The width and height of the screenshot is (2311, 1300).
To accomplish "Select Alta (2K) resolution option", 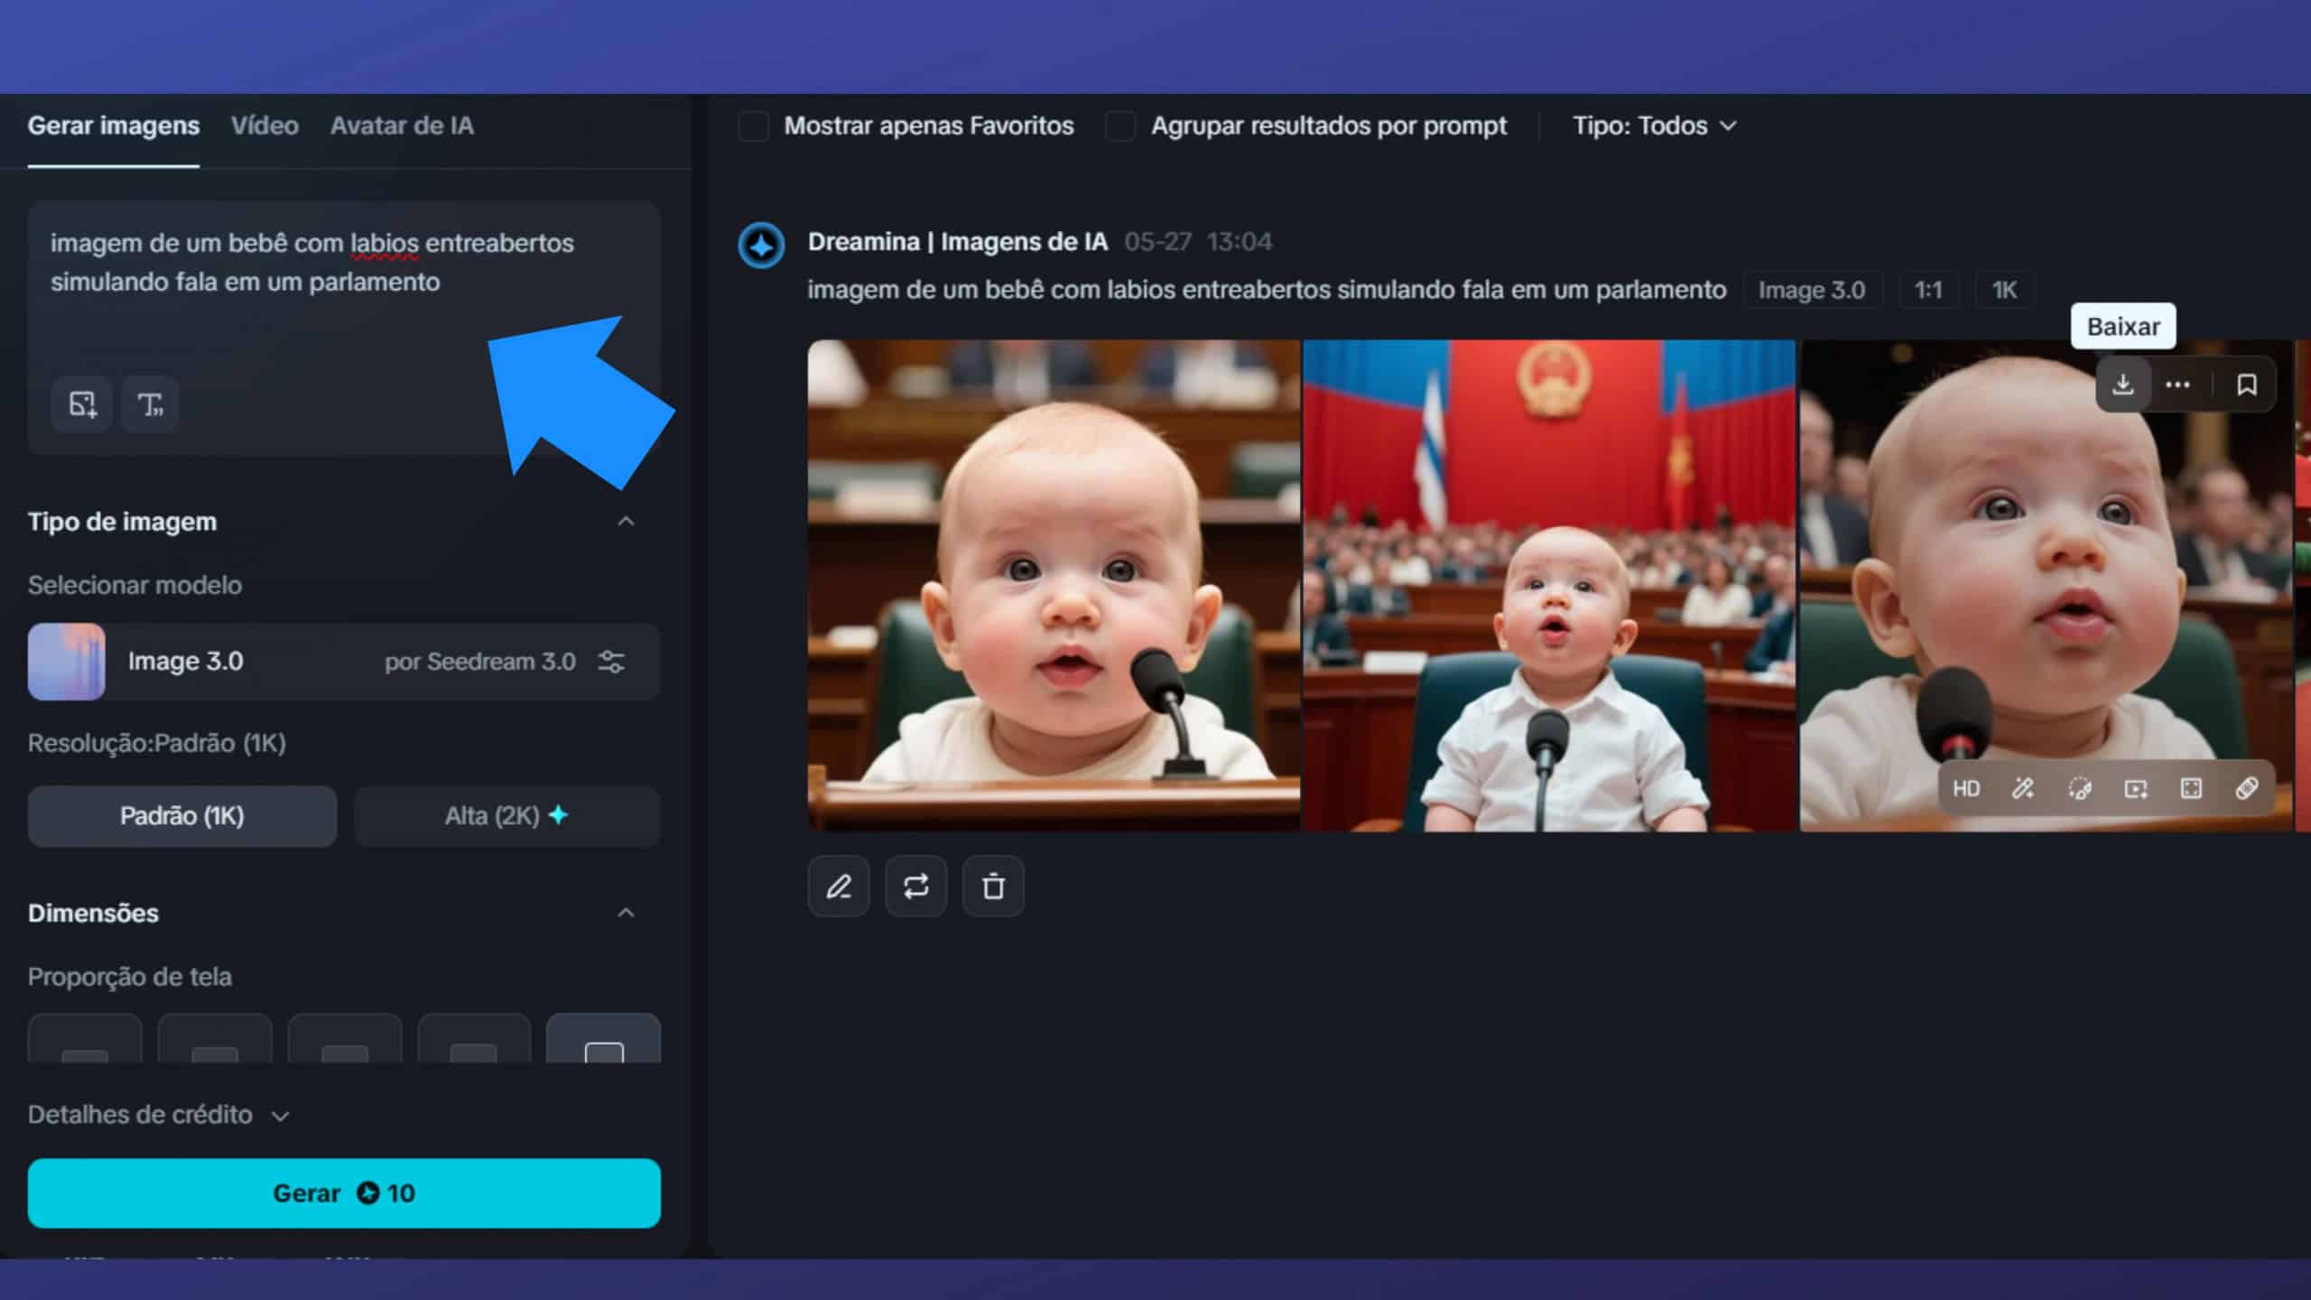I will pyautogui.click(x=506, y=816).
